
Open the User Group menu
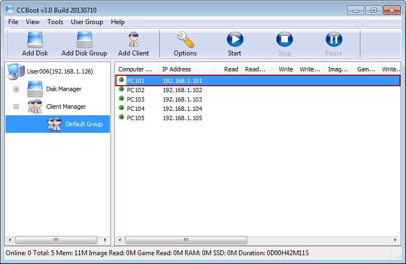pyautogui.click(x=87, y=22)
